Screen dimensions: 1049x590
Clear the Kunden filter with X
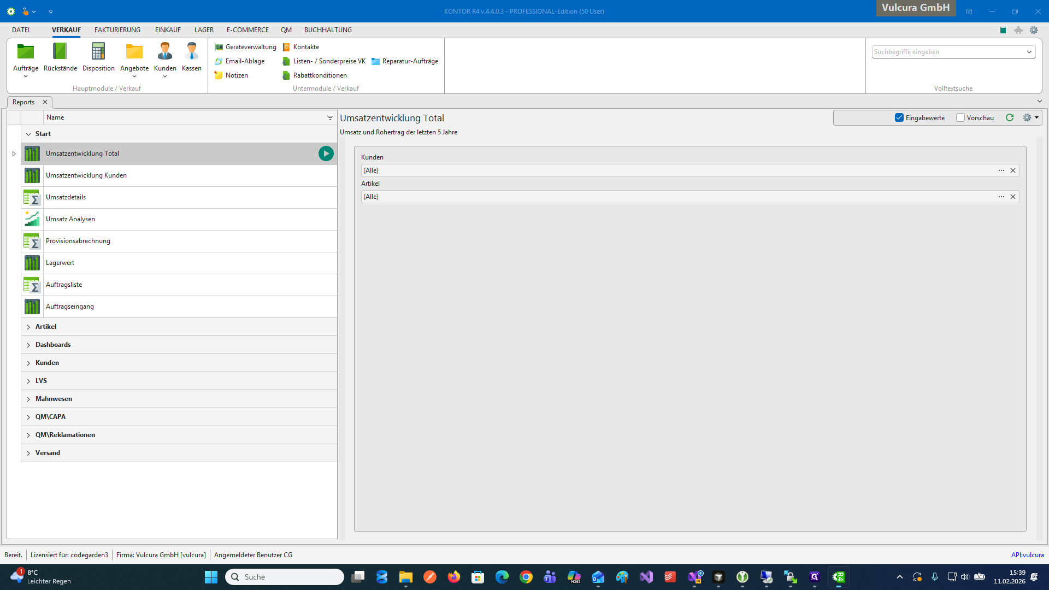[1013, 170]
